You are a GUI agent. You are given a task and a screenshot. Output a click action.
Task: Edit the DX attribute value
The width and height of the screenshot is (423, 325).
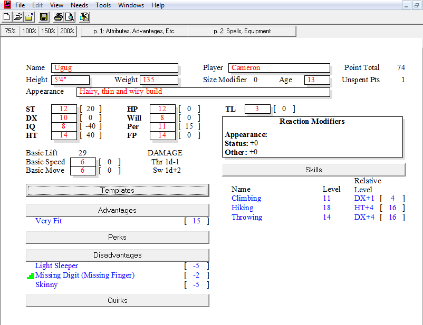click(x=64, y=117)
